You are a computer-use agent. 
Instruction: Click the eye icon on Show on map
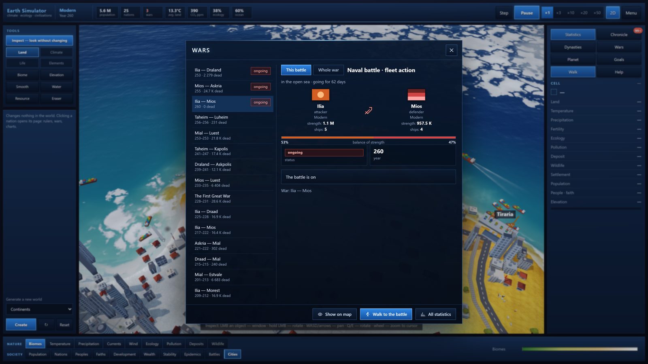tap(320, 314)
